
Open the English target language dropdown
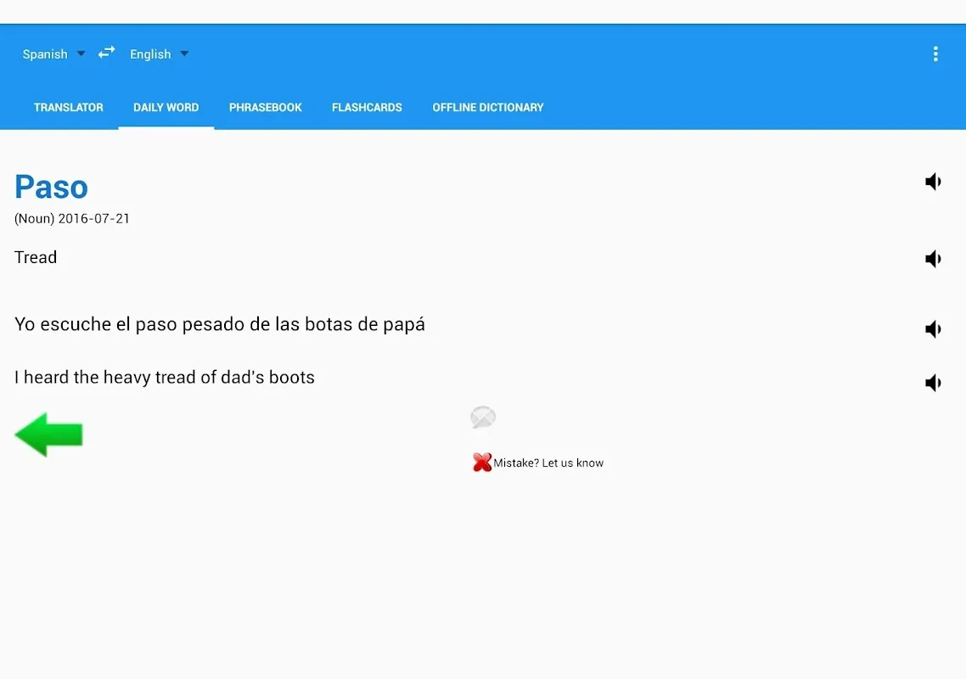click(159, 54)
